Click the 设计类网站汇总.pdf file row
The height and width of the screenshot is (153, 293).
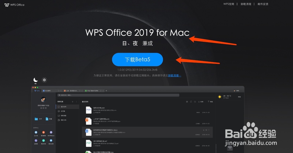click(147, 143)
